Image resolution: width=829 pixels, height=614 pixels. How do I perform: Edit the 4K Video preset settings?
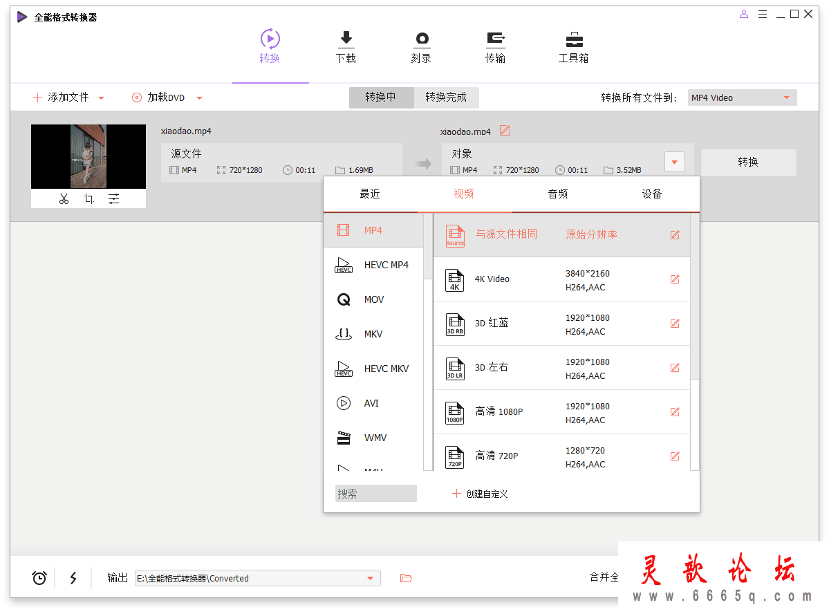point(675,279)
